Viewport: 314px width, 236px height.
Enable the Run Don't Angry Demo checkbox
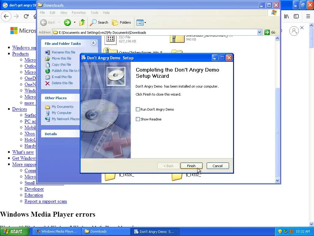point(138,109)
